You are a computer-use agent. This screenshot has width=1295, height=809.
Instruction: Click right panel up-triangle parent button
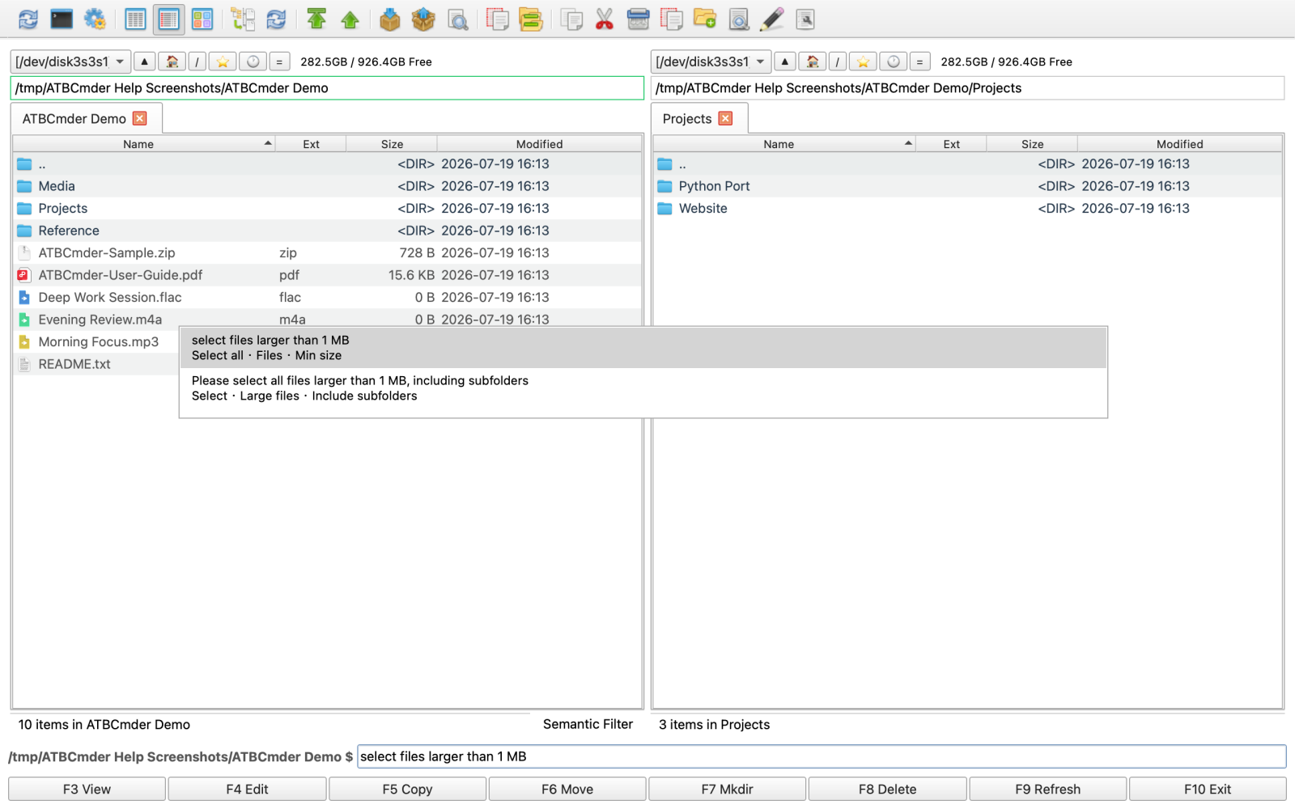click(785, 61)
